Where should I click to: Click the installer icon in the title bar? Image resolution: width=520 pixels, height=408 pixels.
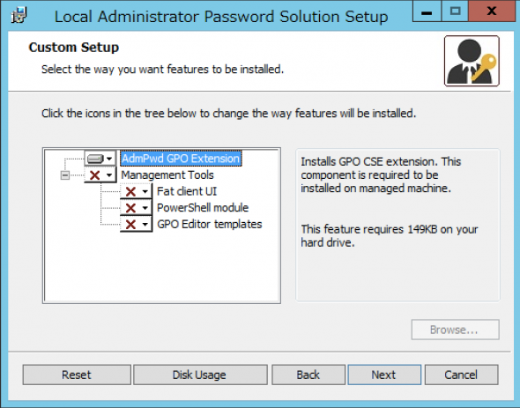click(19, 16)
